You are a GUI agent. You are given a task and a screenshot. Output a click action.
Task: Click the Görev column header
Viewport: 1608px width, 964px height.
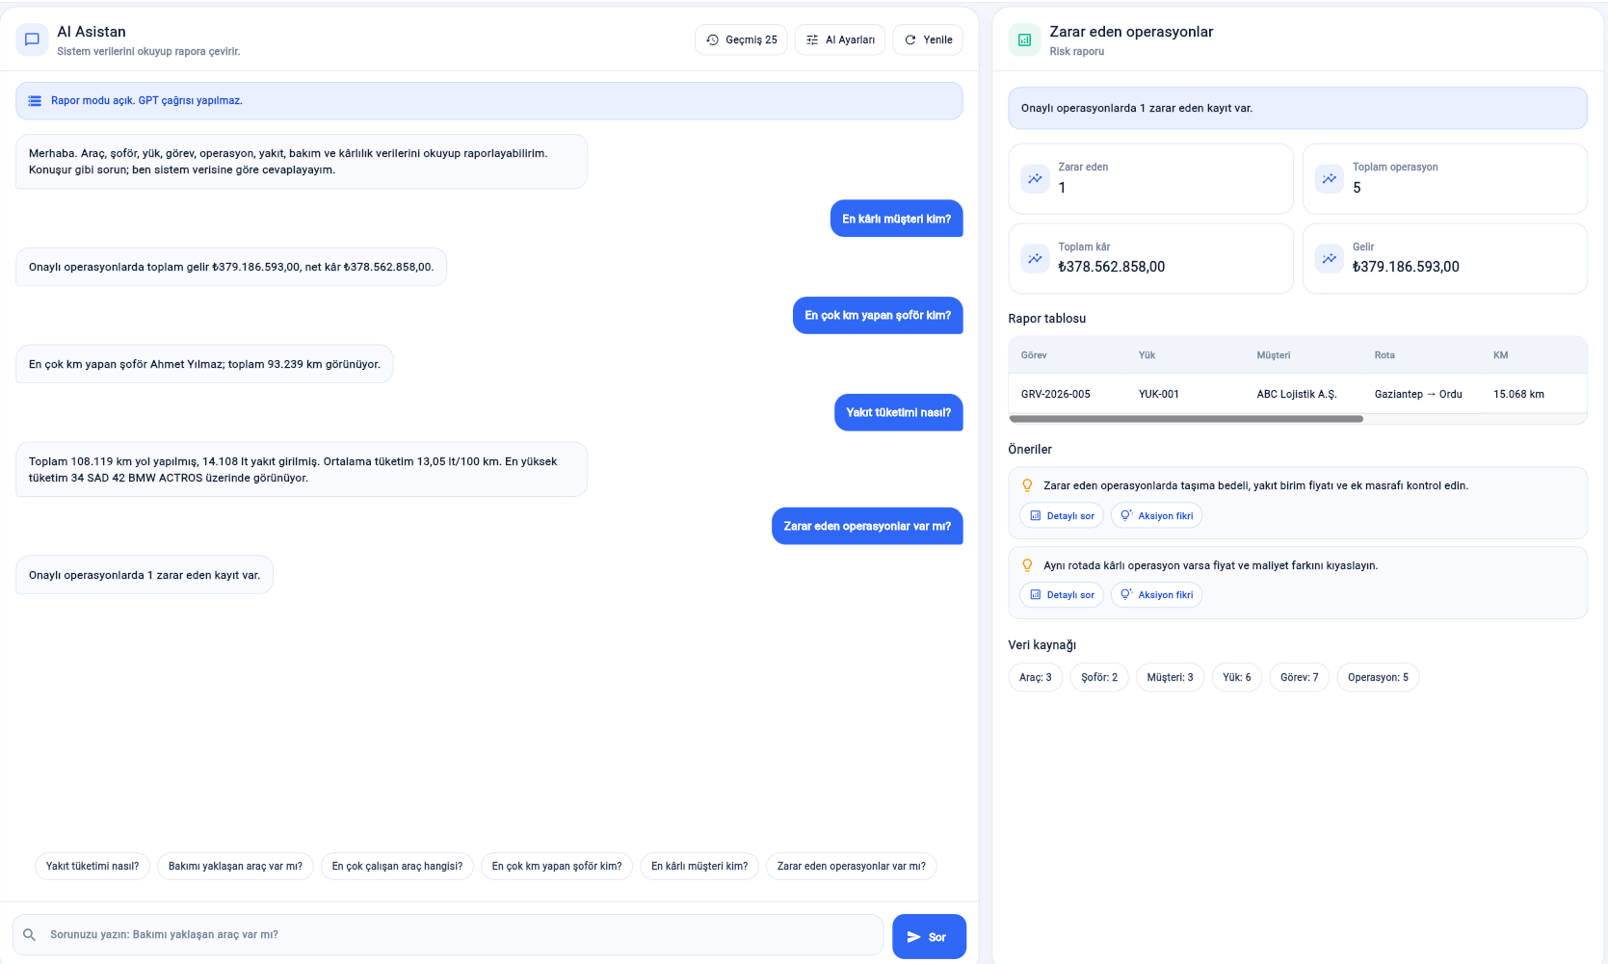coord(1034,355)
